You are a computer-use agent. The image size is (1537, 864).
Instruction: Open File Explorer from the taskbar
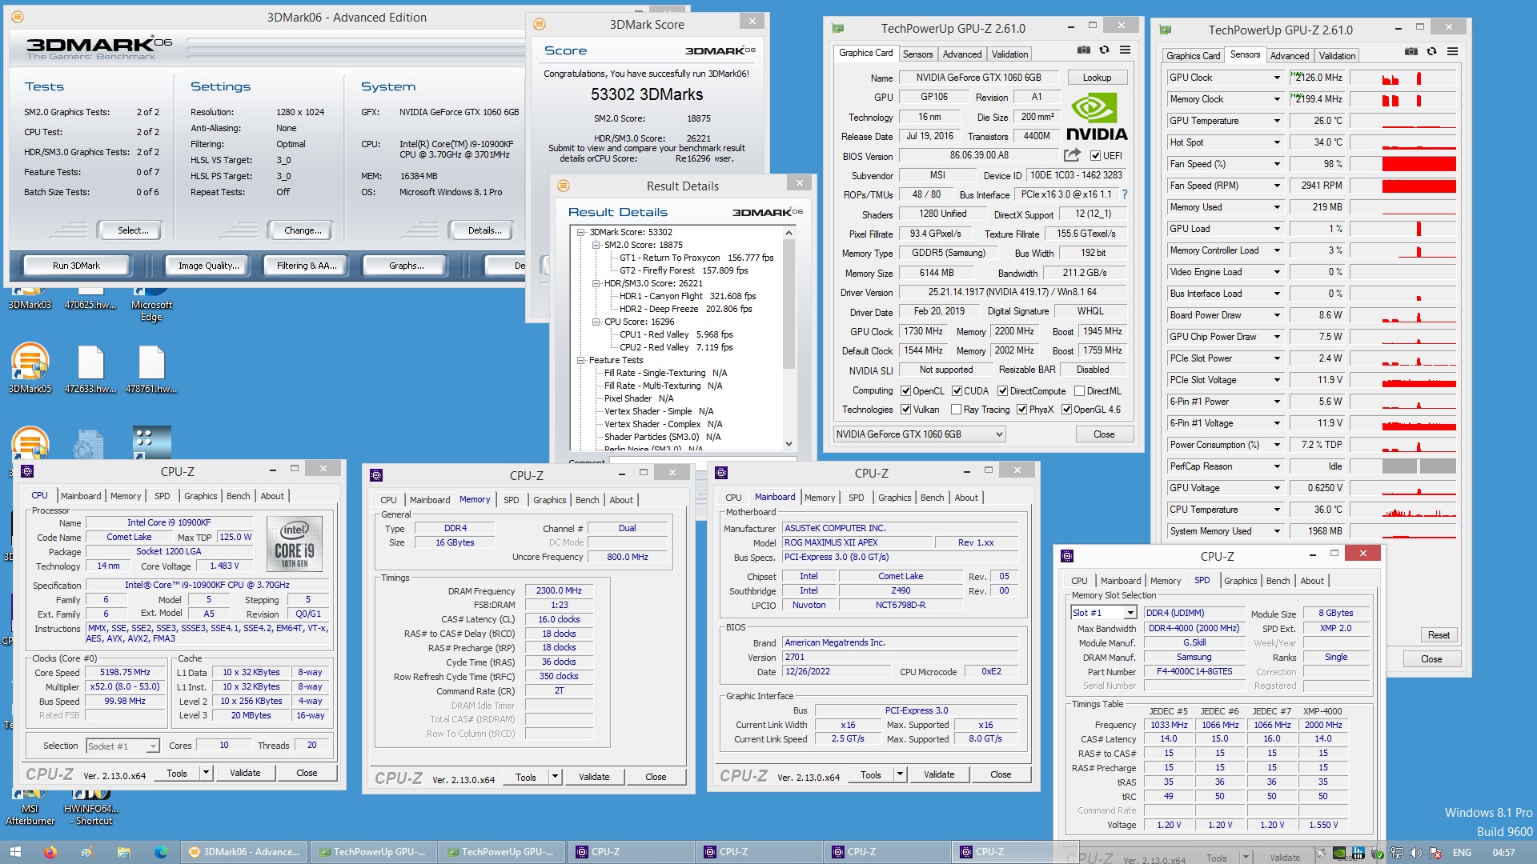point(123,852)
